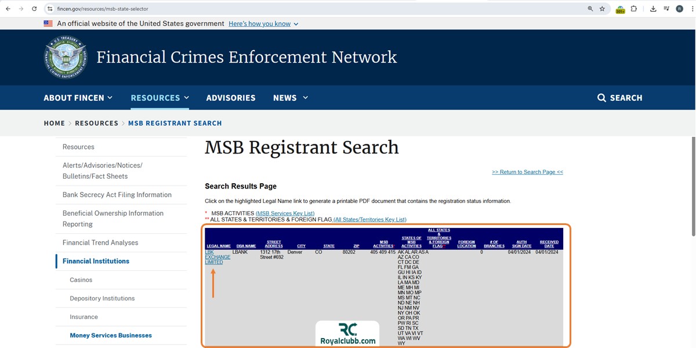
Task: Click the FinCEN Treasury seal logo
Action: click(66, 57)
